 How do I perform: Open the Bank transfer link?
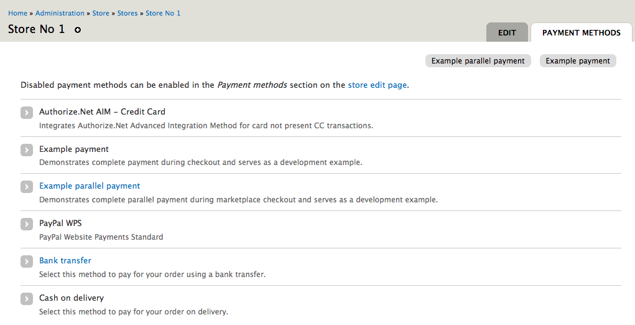click(x=65, y=261)
